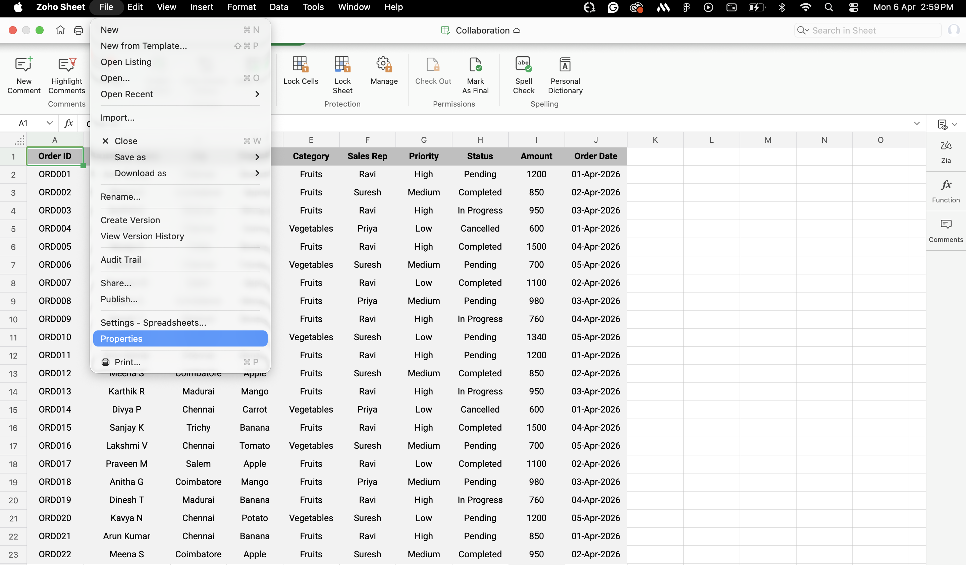Click Audit Trail menu entry
Image resolution: width=966 pixels, height=565 pixels.
tap(121, 260)
